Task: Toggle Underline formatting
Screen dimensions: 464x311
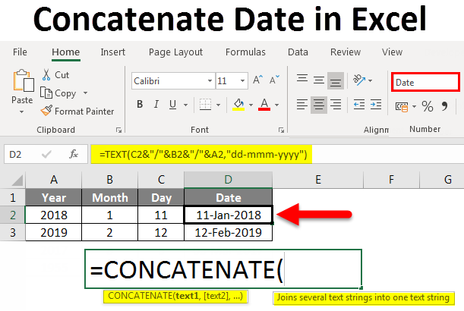Action: click(173, 105)
